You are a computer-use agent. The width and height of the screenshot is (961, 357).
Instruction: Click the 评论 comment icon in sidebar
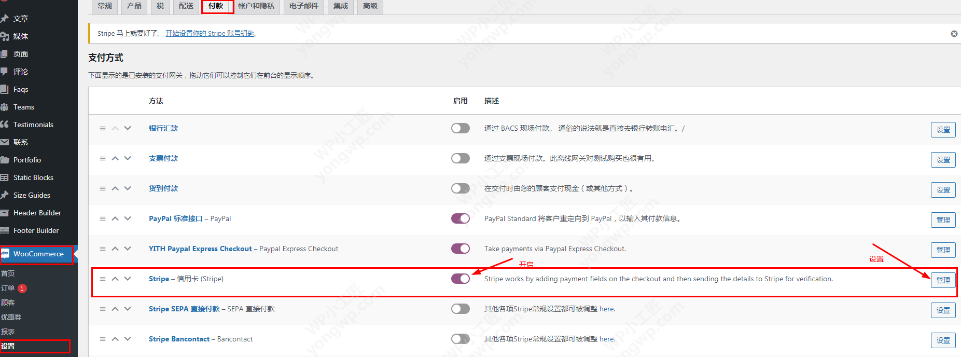pos(5,72)
